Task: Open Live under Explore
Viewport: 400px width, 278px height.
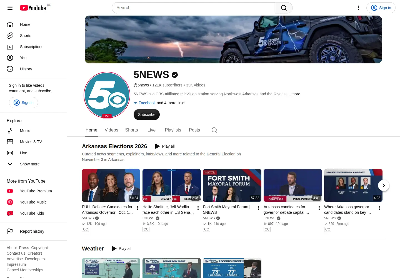Action: [x=33, y=153]
